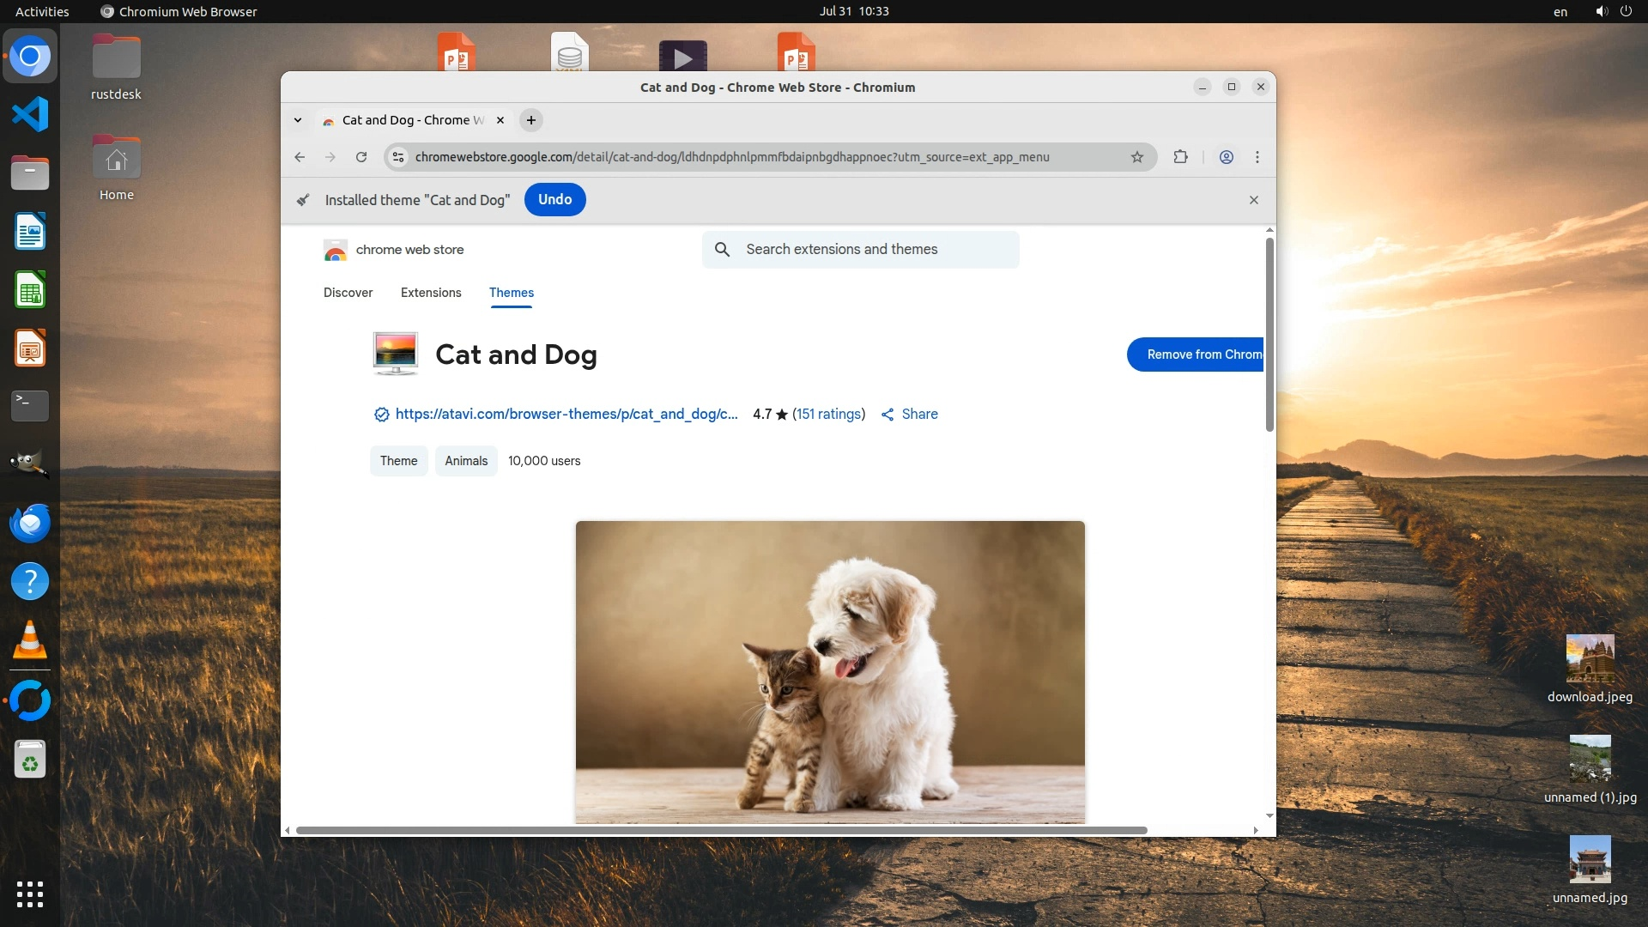Go back using the back arrow

coord(300,157)
